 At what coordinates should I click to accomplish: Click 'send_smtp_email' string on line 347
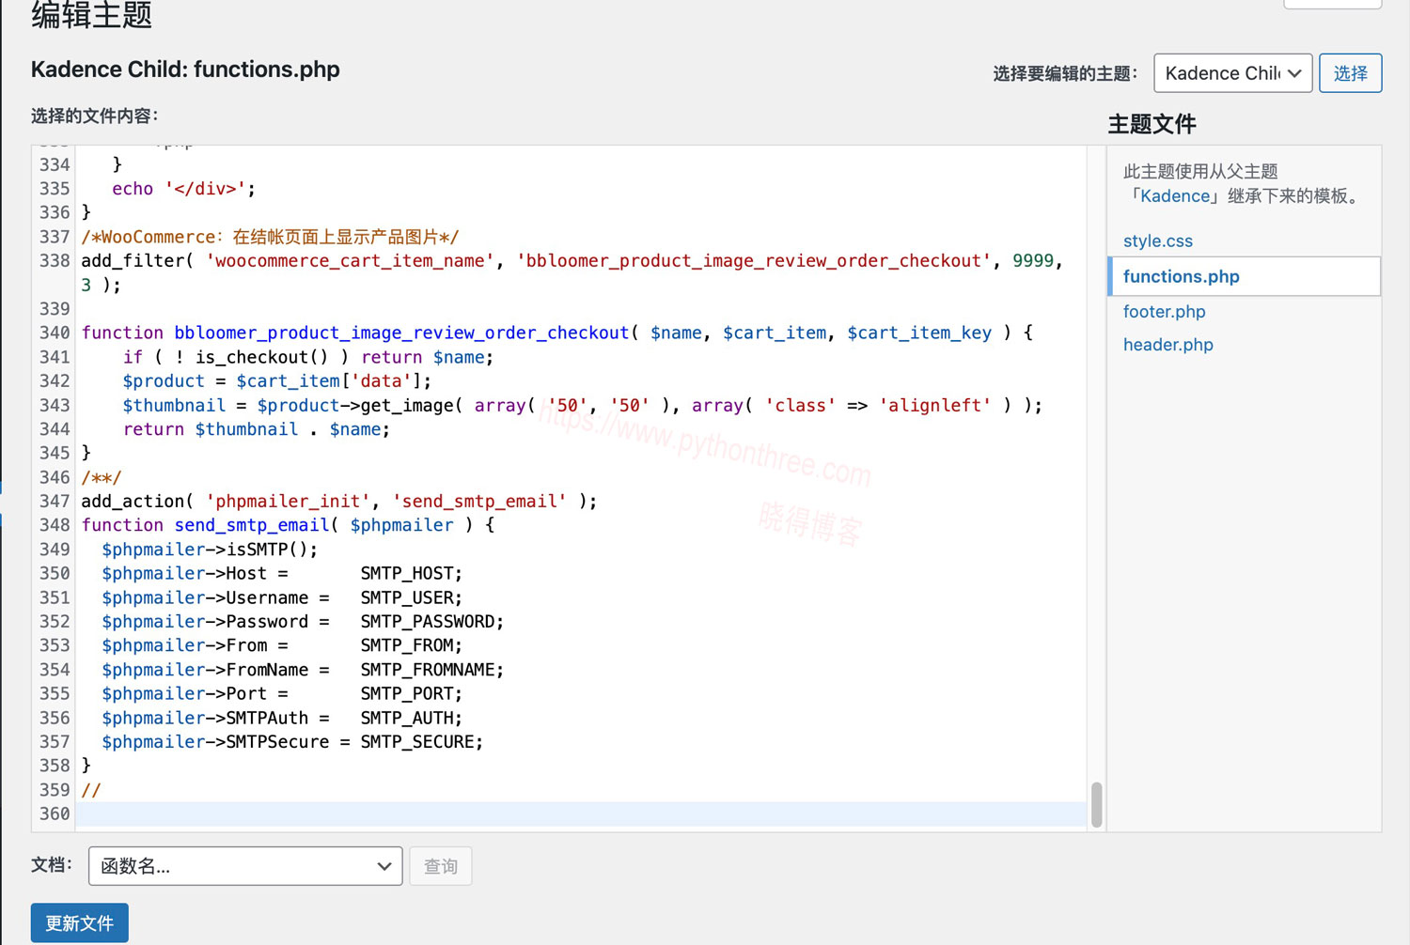(479, 501)
